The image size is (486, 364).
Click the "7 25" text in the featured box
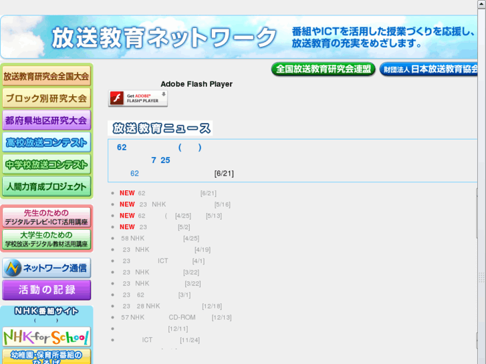(160, 160)
